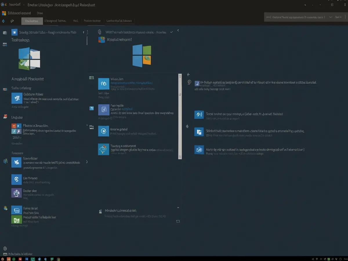This screenshot has height=261, width=348.
Task: Click the green Excel-style tile in sidebar
Action: [17, 220]
